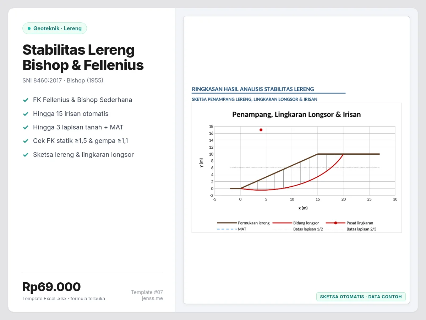Click the Bidang longsor legend entry
This screenshot has width=426, height=320.
click(x=295, y=223)
